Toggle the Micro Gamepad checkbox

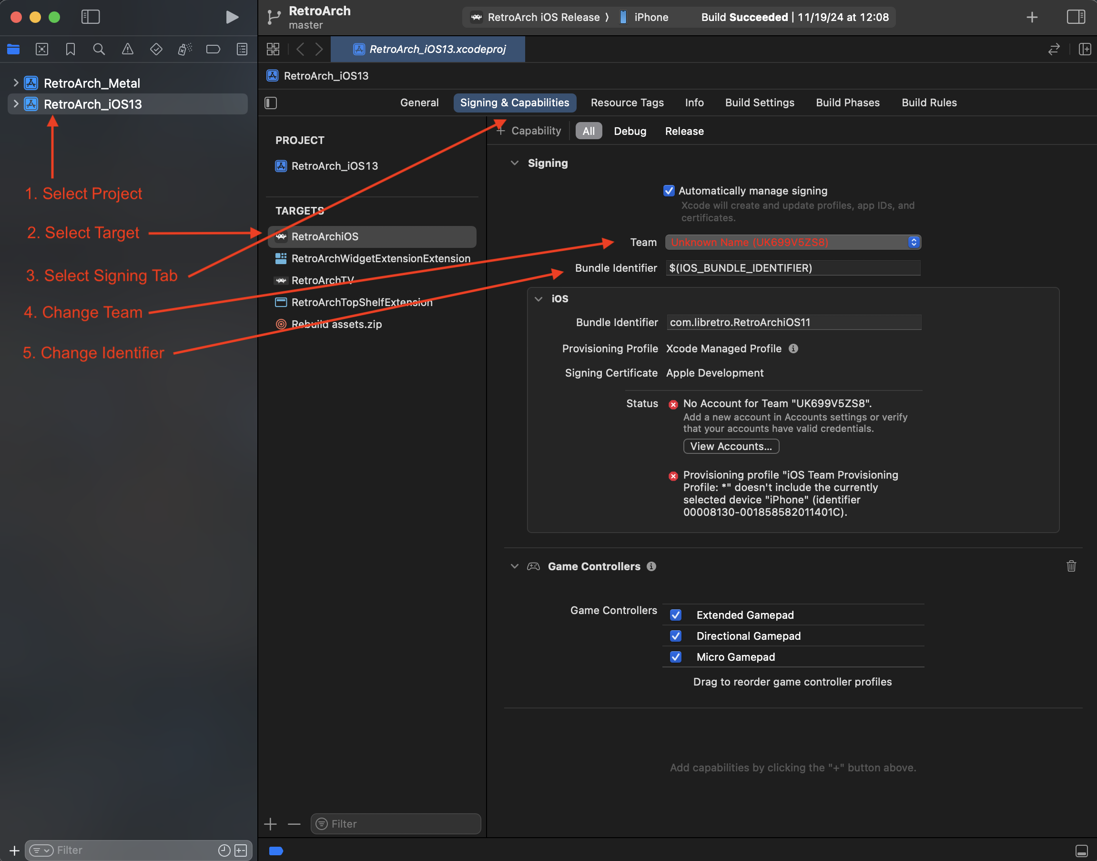(676, 657)
